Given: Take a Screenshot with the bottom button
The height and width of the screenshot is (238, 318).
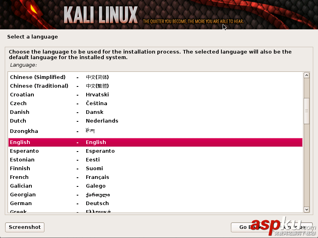Looking at the screenshot, I should click(25, 227).
